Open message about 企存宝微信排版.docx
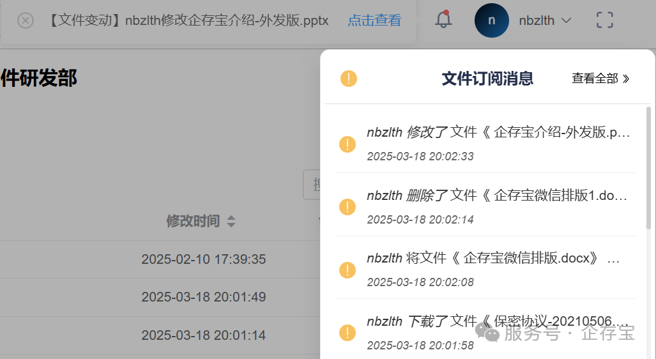The width and height of the screenshot is (656, 359). [493, 257]
